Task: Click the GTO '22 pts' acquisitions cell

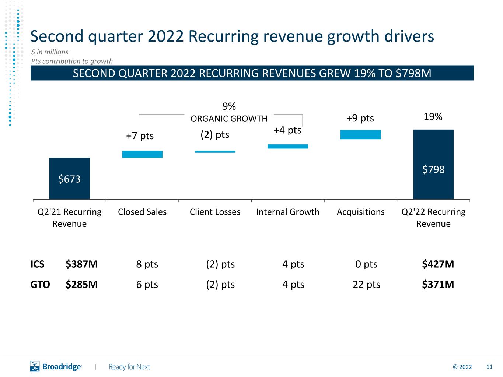Action: [x=366, y=285]
